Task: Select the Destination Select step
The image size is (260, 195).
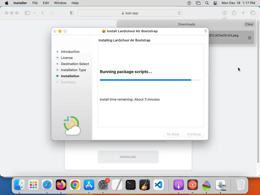Action: point(75,64)
